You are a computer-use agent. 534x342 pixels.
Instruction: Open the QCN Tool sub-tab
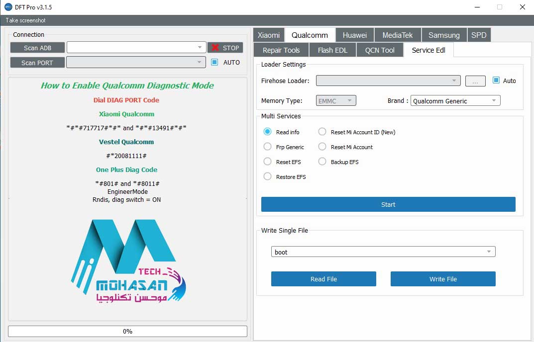[380, 50]
